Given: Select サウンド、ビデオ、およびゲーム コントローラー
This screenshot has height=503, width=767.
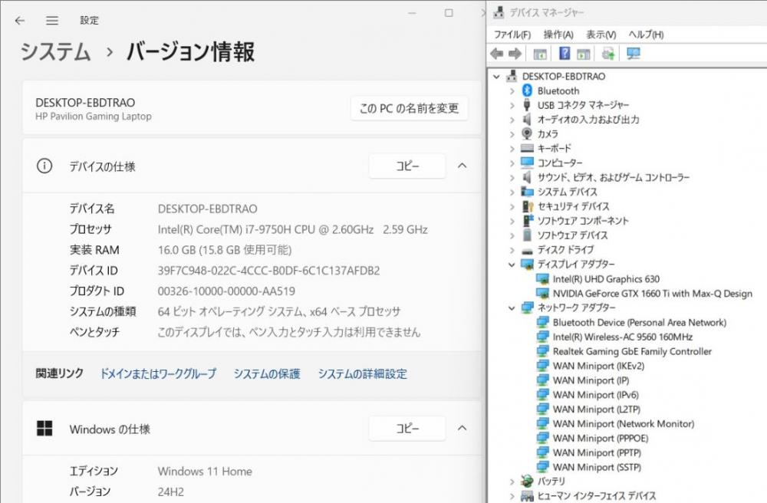Looking at the screenshot, I should 614,177.
